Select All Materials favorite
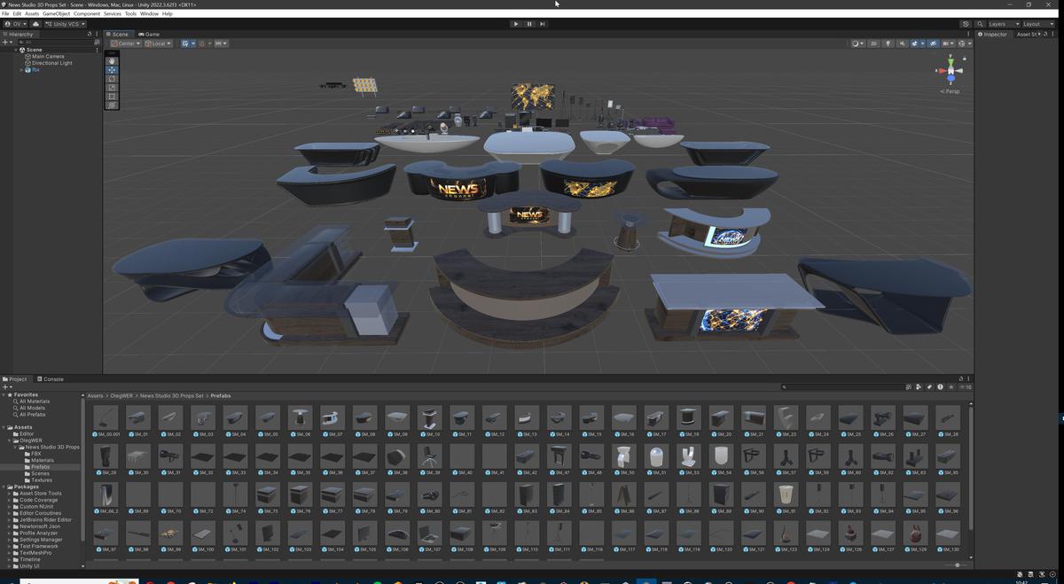The width and height of the screenshot is (1064, 584). pos(35,401)
